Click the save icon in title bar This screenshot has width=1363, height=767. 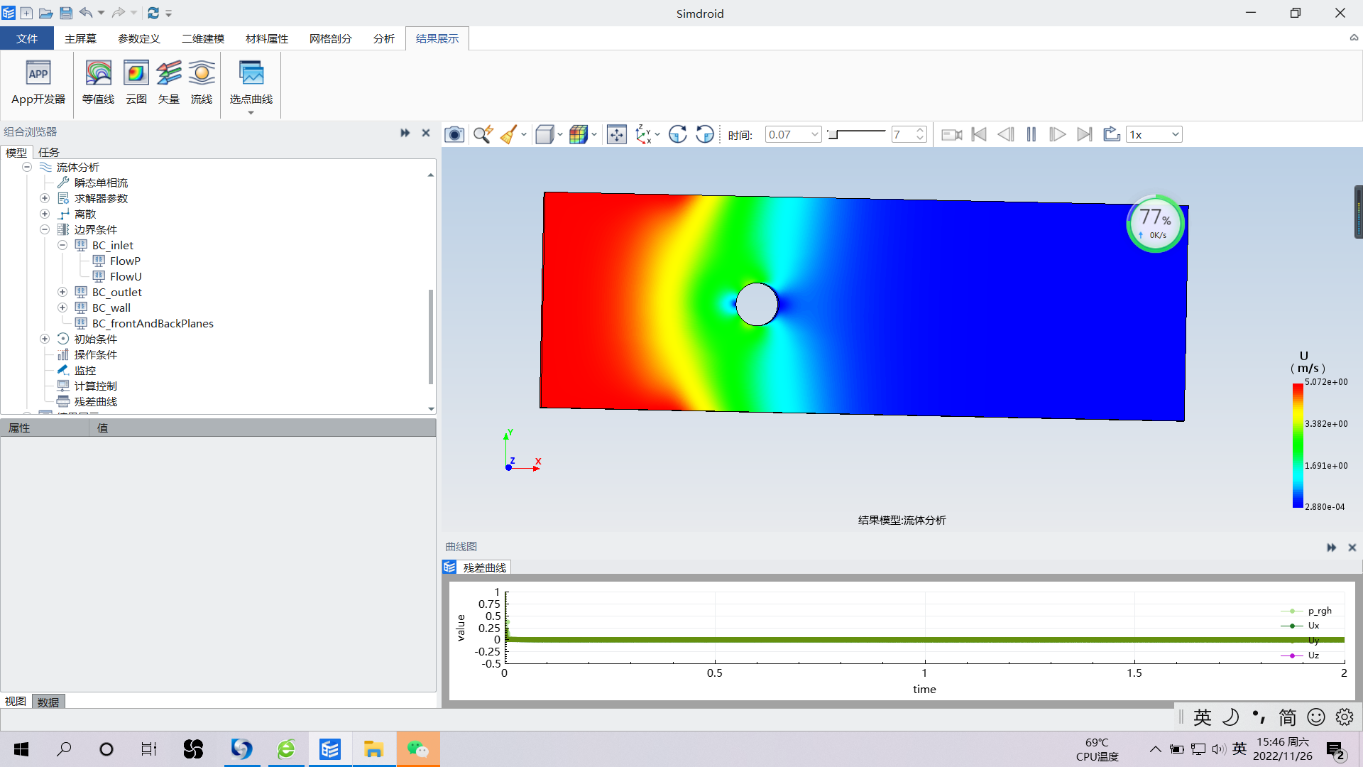click(65, 13)
